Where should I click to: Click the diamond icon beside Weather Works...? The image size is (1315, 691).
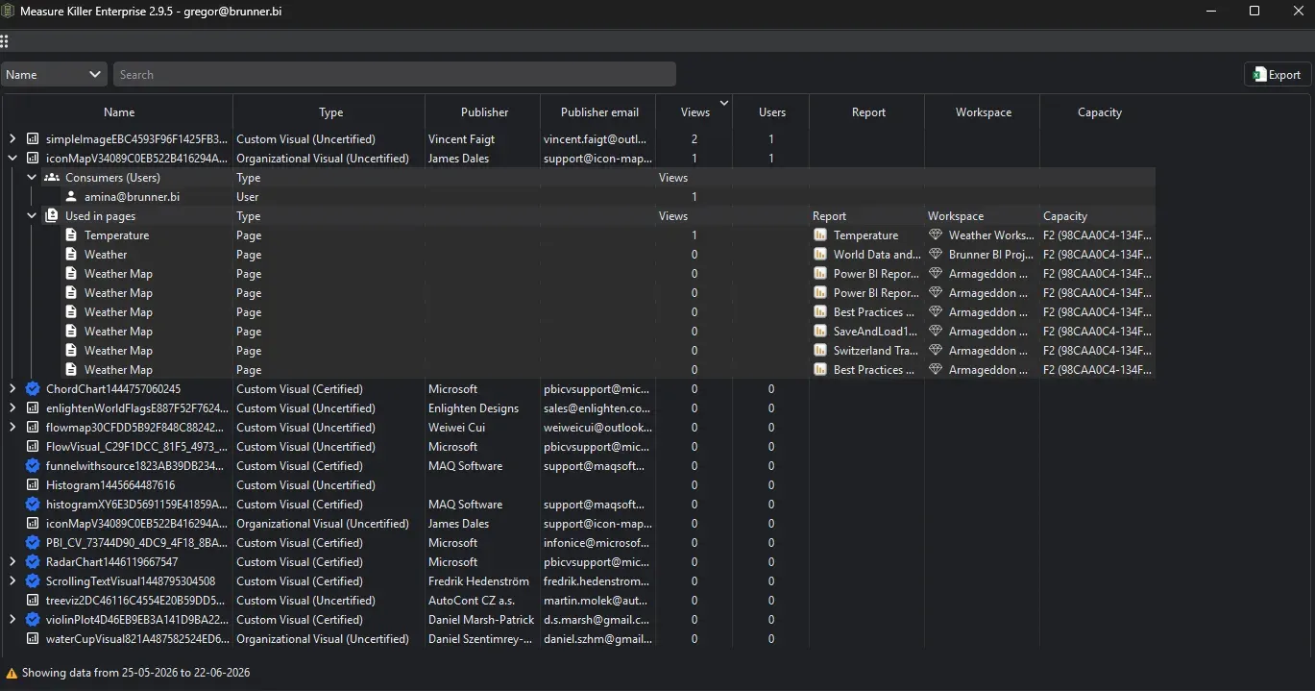[x=936, y=235]
